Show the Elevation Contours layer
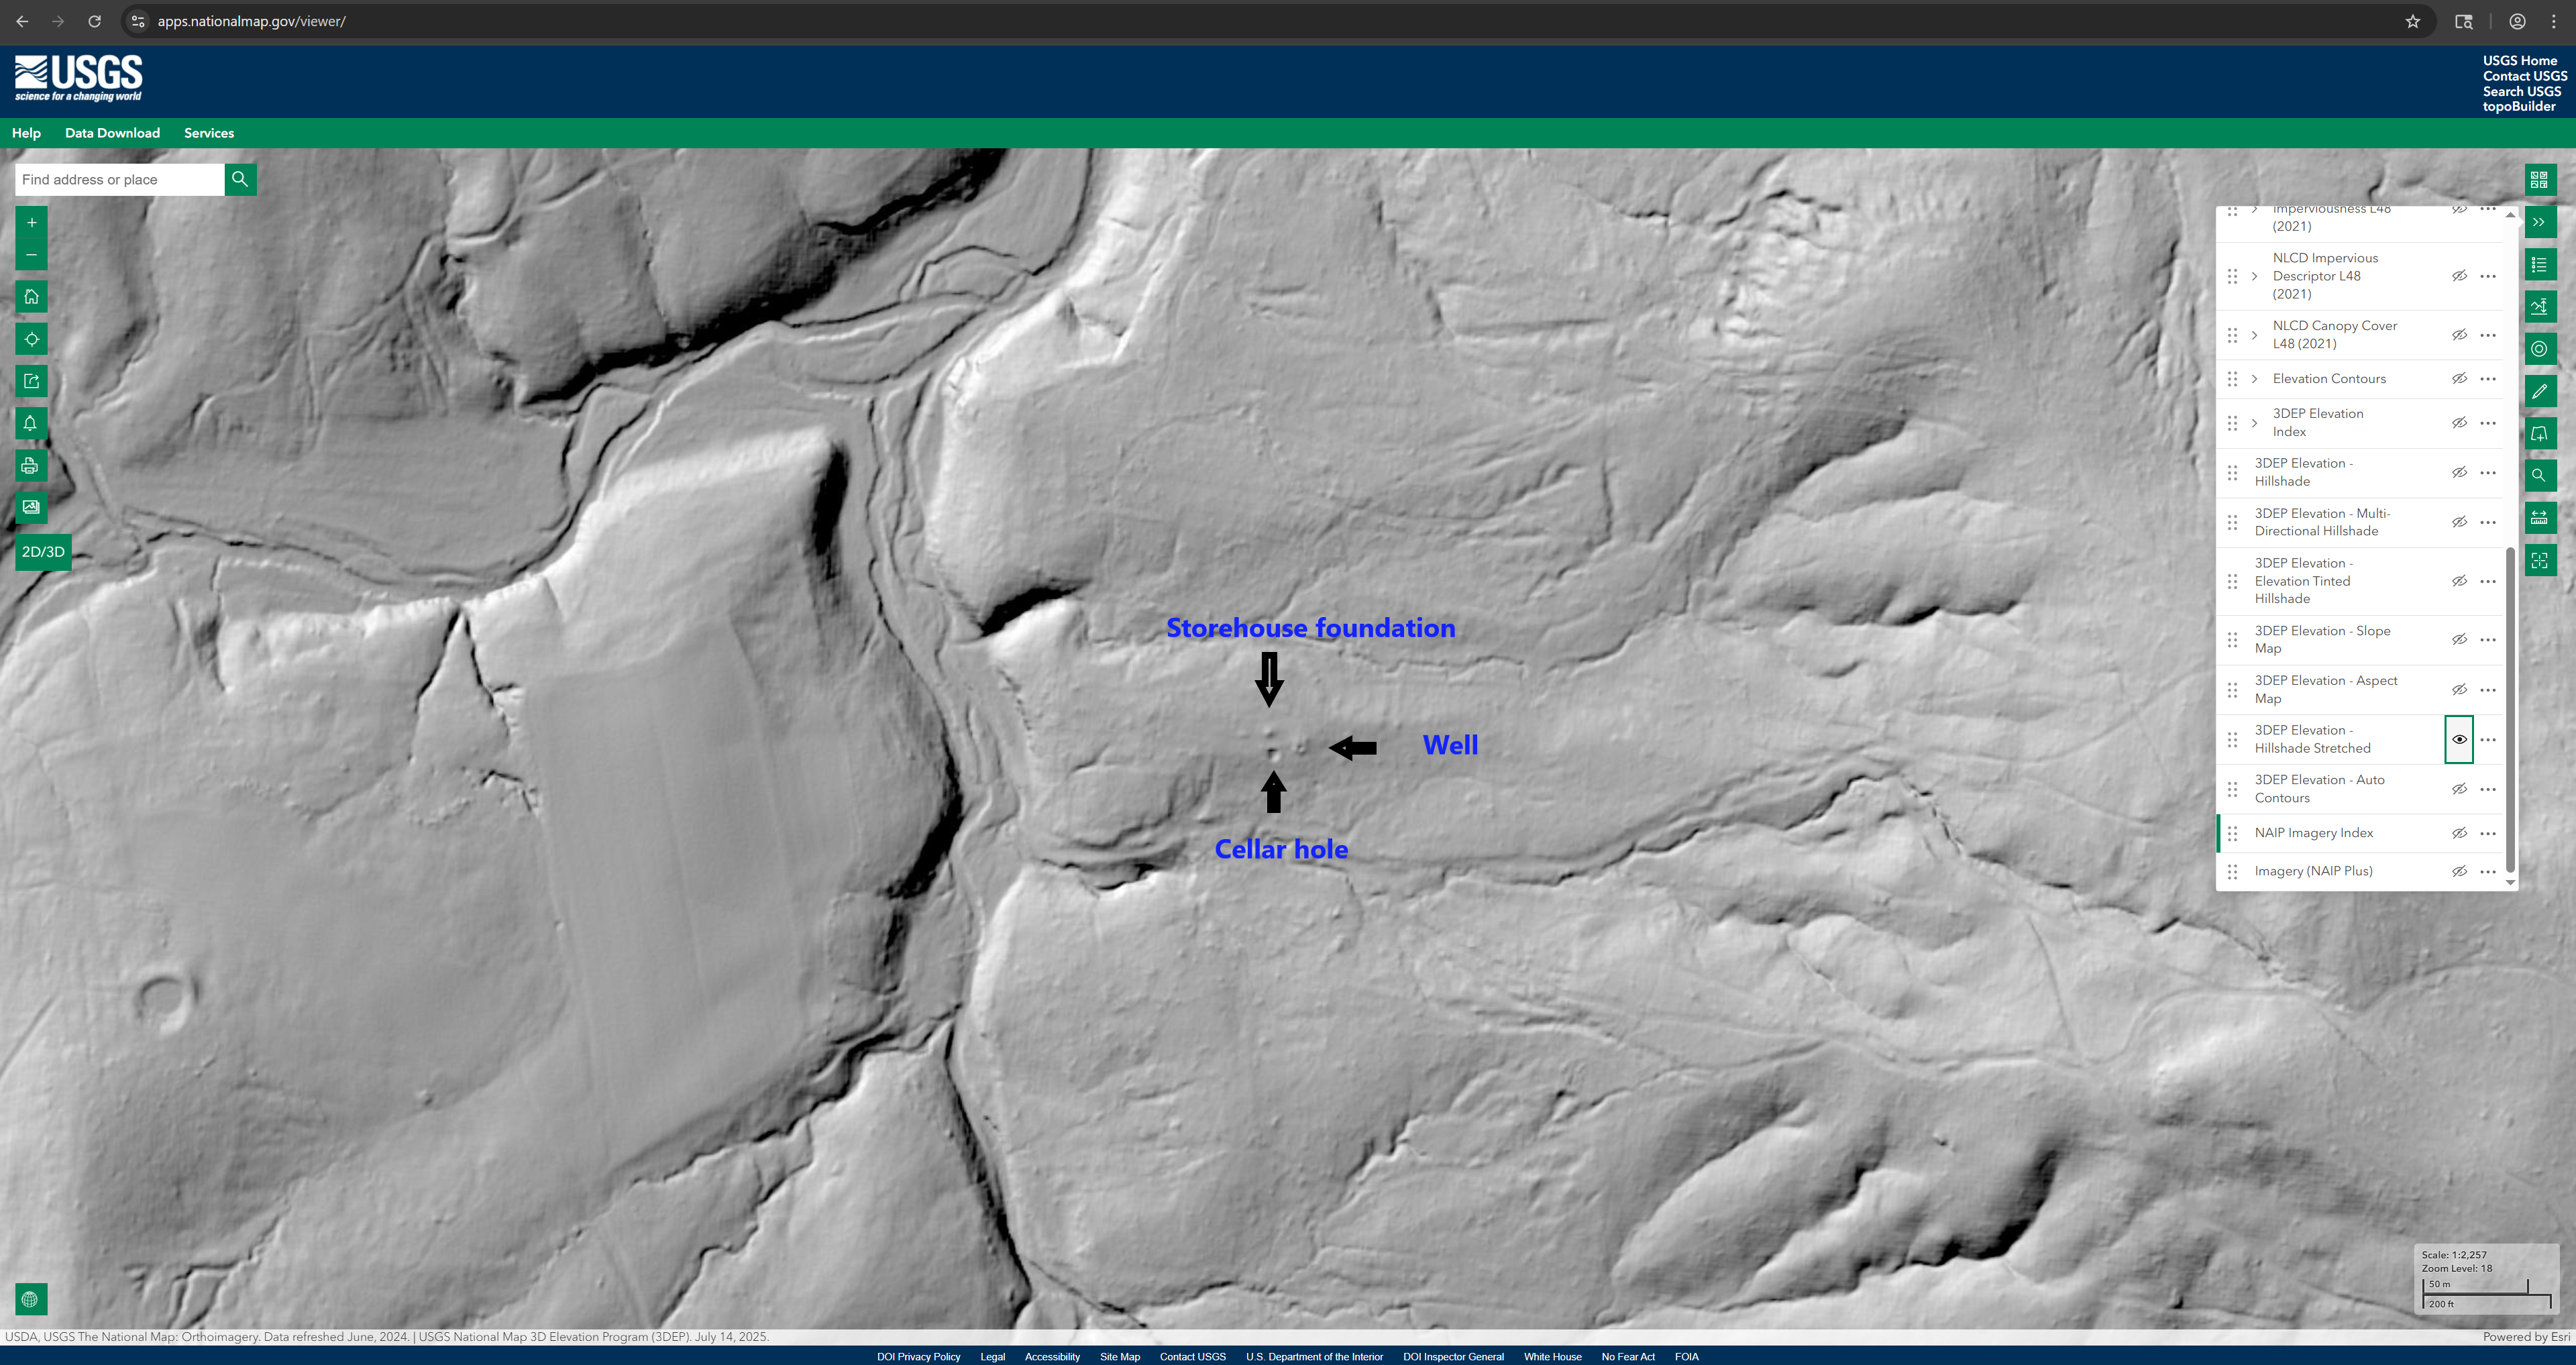 [2459, 378]
